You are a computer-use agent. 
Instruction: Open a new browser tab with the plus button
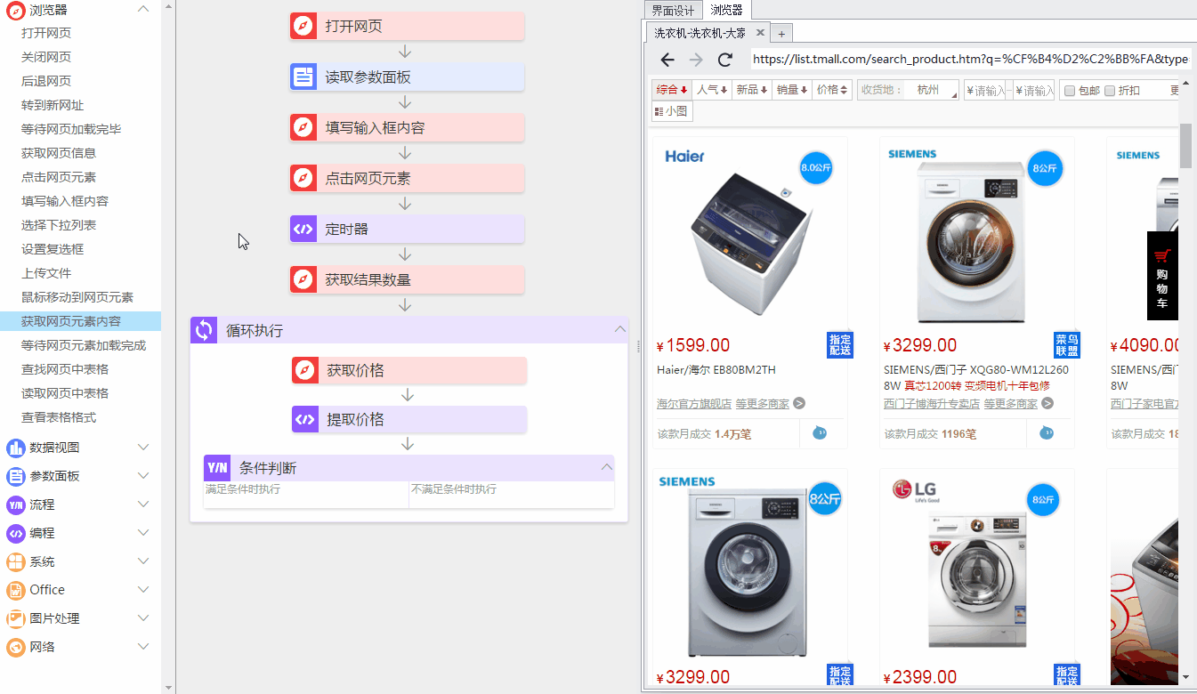780,34
